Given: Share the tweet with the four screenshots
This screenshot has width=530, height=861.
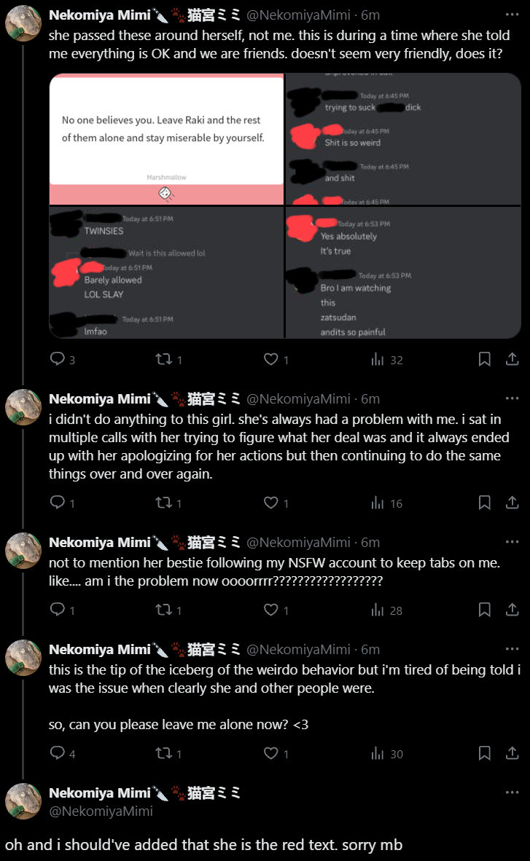Looking at the screenshot, I should point(512,359).
